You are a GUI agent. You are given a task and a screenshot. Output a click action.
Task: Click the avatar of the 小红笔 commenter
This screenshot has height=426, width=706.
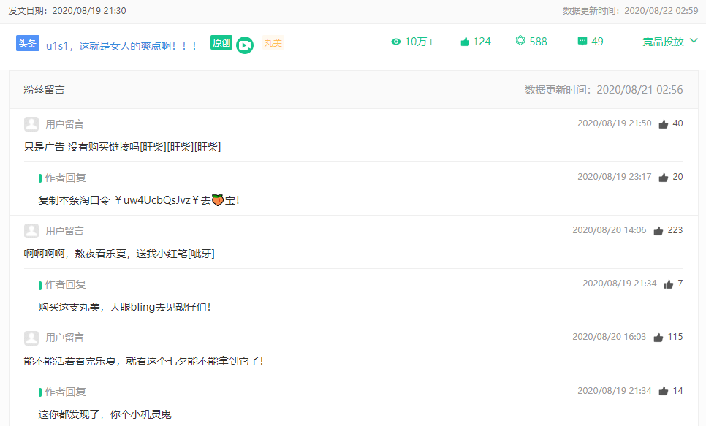(31, 231)
